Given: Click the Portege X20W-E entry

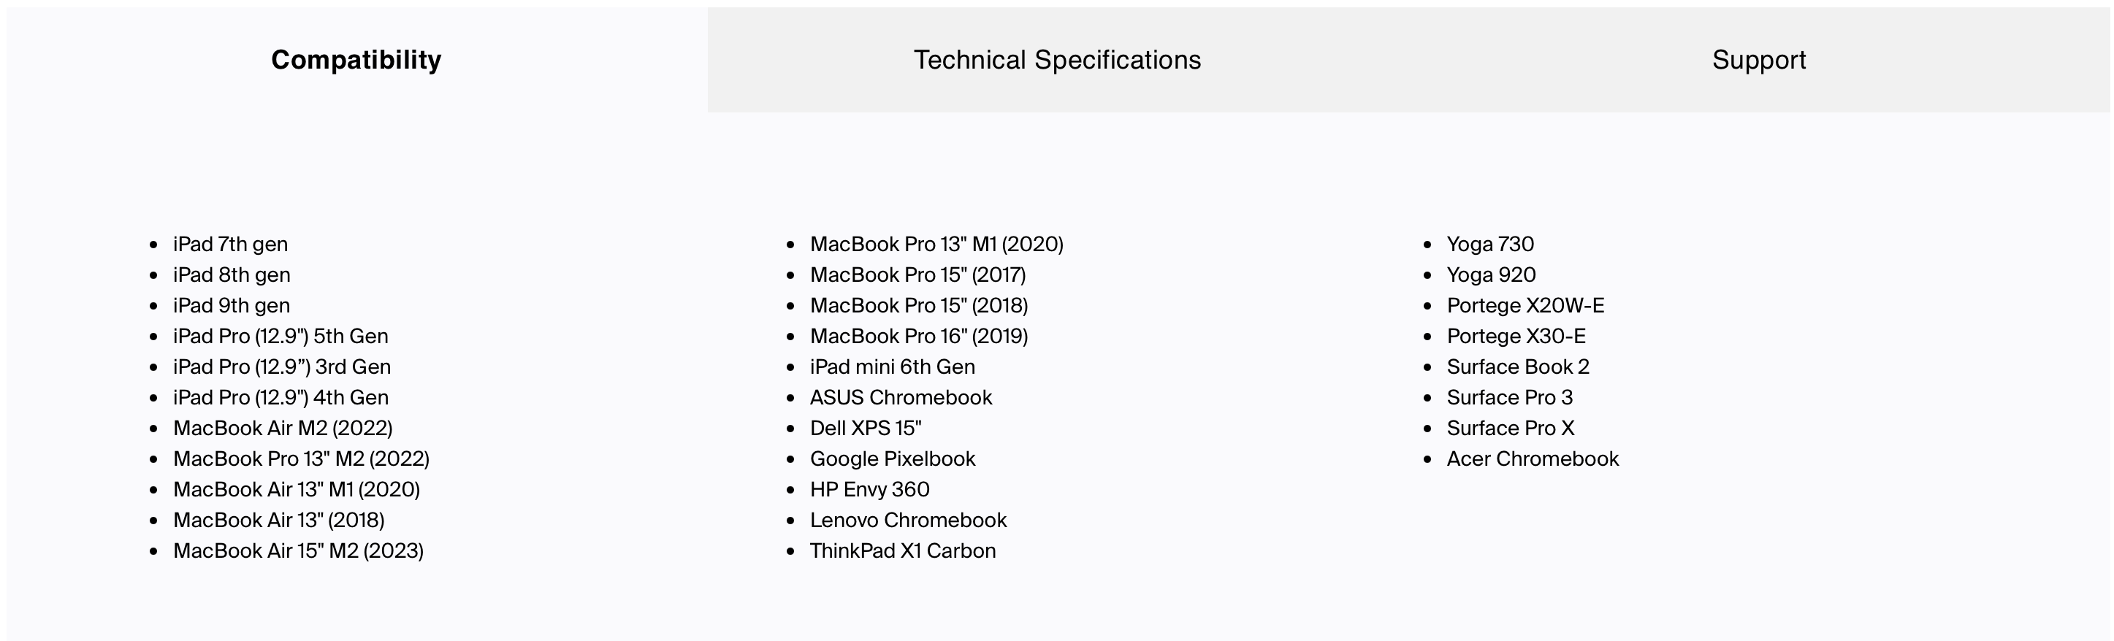Looking at the screenshot, I should coord(1525,306).
